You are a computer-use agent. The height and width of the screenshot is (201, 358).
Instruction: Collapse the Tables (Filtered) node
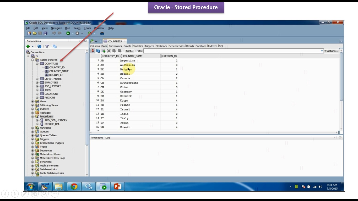coord(32,60)
